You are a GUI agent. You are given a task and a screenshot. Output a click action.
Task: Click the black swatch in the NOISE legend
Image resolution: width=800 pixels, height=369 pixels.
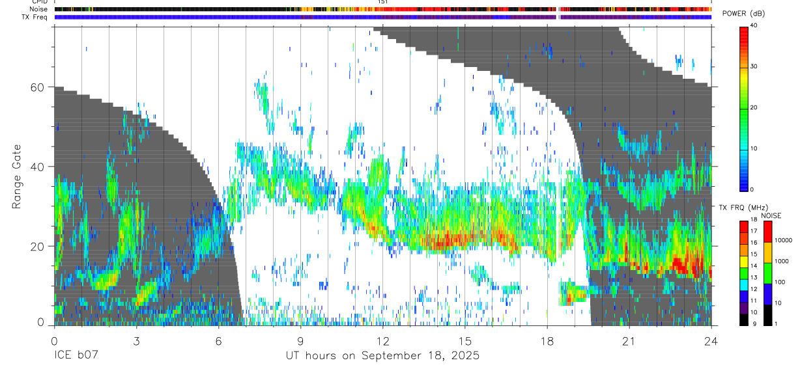tap(767, 314)
